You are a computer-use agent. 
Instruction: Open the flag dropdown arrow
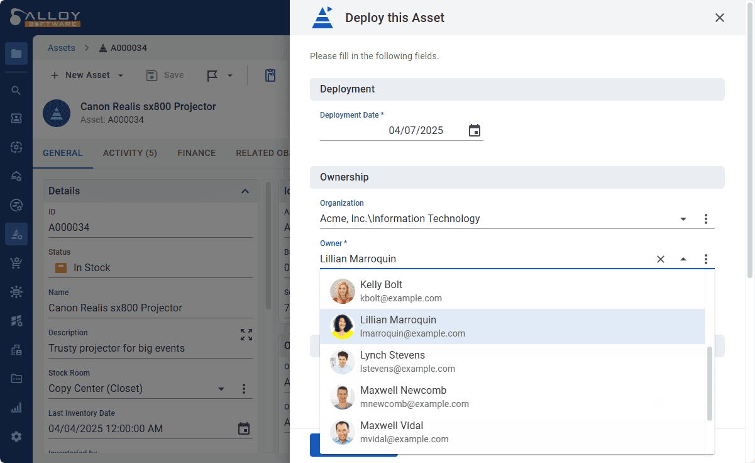229,75
